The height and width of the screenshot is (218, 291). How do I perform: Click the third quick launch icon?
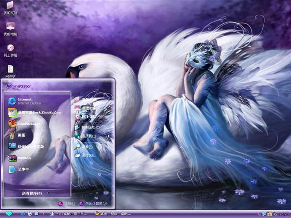pos(36,214)
